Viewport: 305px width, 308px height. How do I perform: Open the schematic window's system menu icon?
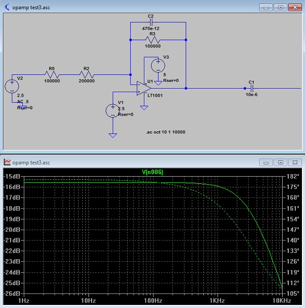[6, 7]
